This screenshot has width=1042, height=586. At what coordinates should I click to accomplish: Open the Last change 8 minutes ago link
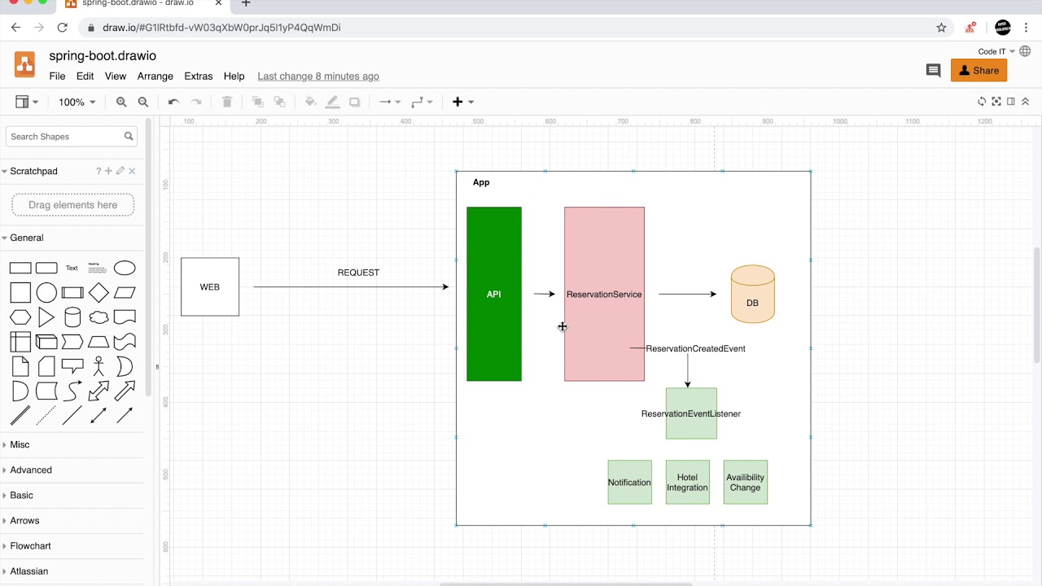pos(318,77)
